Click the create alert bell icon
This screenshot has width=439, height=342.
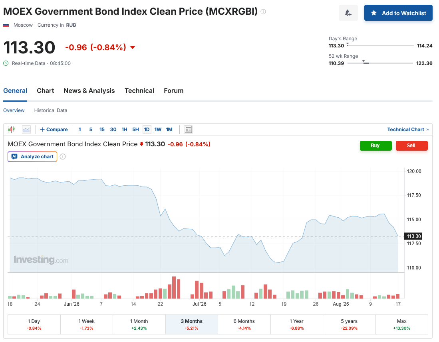(x=348, y=13)
